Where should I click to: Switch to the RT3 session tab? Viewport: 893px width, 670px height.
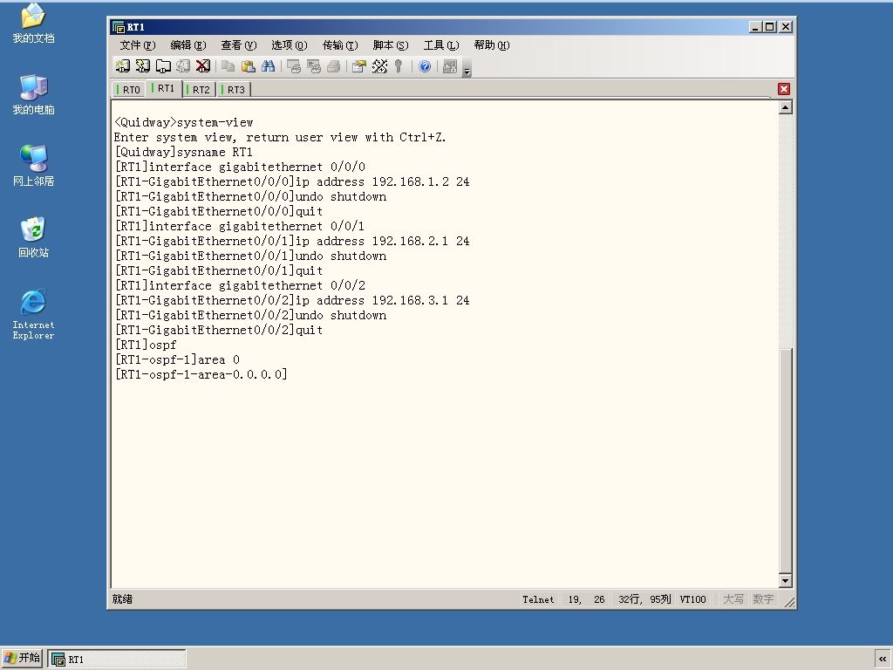234,90
